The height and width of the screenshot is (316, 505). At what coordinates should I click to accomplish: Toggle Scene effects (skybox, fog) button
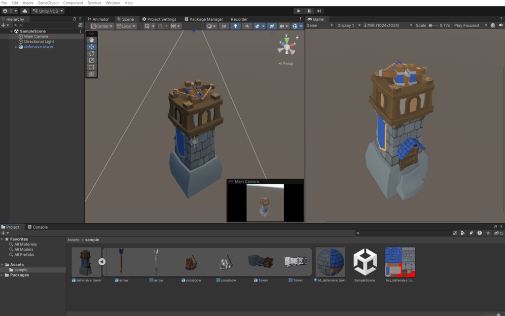point(257,26)
